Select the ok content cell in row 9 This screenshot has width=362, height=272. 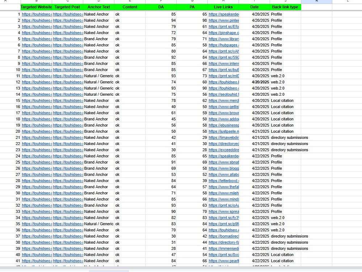coord(130,63)
